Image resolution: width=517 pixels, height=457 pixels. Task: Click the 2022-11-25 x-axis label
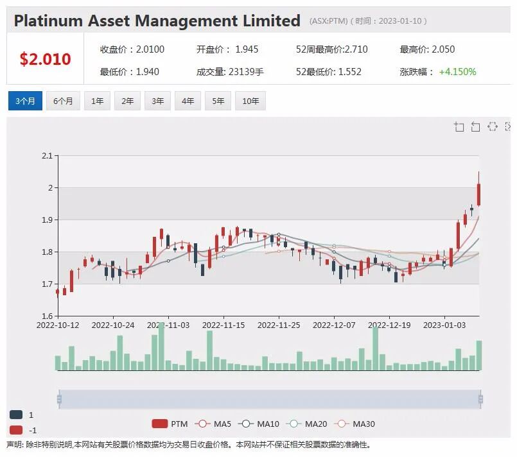pyautogui.click(x=279, y=325)
